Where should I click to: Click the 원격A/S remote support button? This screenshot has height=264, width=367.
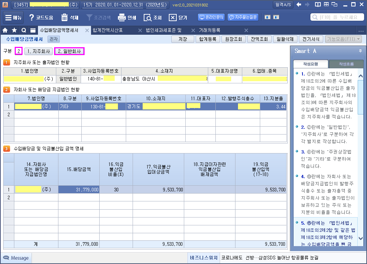point(283,5)
